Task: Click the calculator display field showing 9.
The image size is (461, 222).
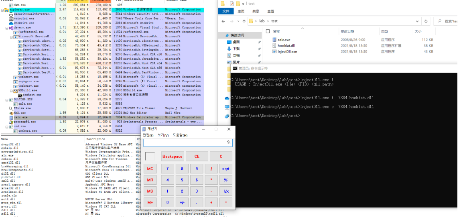Action: 188,143
